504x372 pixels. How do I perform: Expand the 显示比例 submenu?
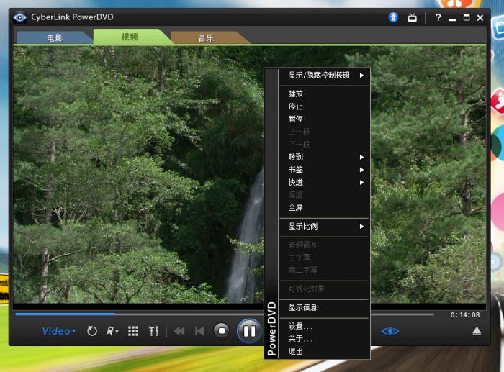325,226
